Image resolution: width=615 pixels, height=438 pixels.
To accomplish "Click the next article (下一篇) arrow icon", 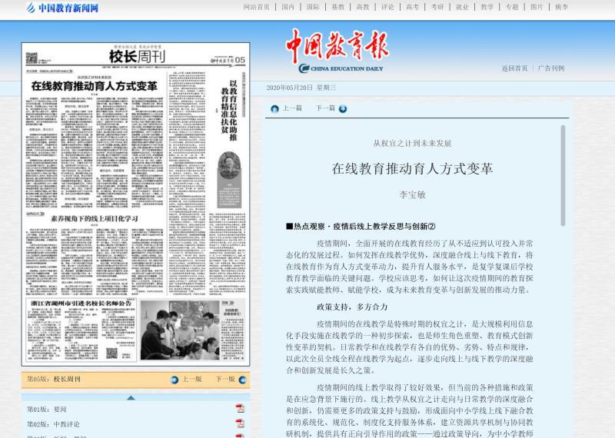I will (x=342, y=108).
